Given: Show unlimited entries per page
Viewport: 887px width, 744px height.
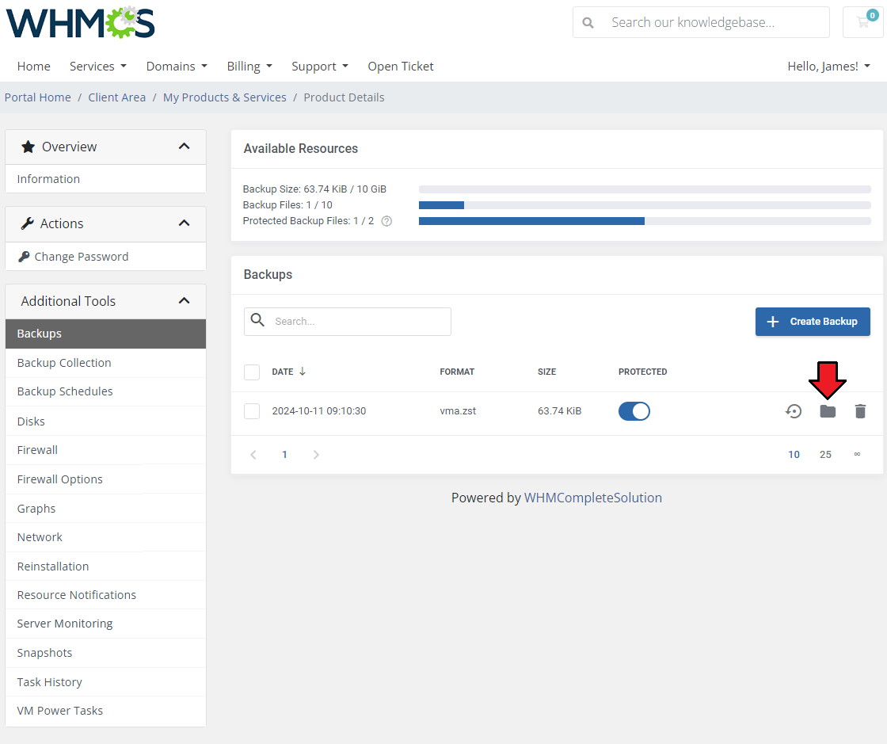Looking at the screenshot, I should pos(857,454).
